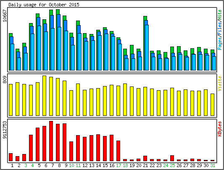Click day label 21 on the axis
This screenshot has width=224, height=170.
145,165
